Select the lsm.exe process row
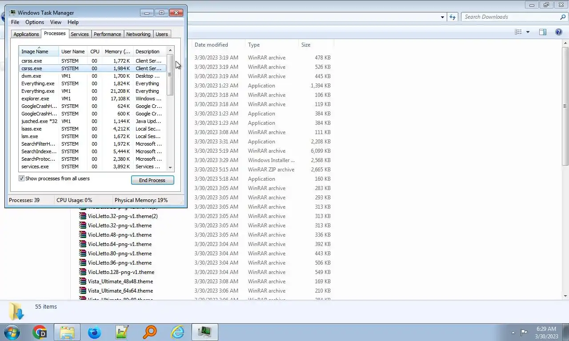Image resolution: width=569 pixels, height=341 pixels. click(92, 136)
